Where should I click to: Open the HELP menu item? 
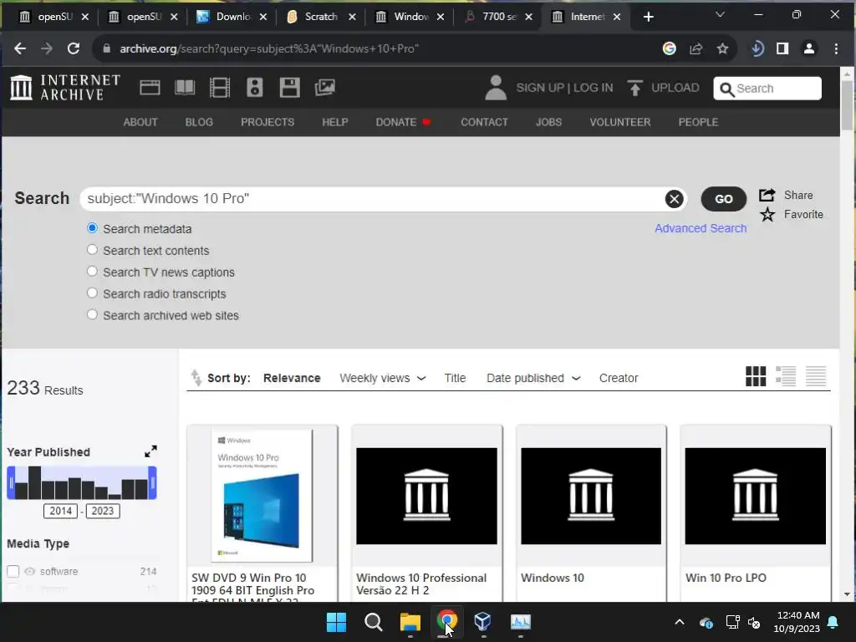[x=334, y=122]
